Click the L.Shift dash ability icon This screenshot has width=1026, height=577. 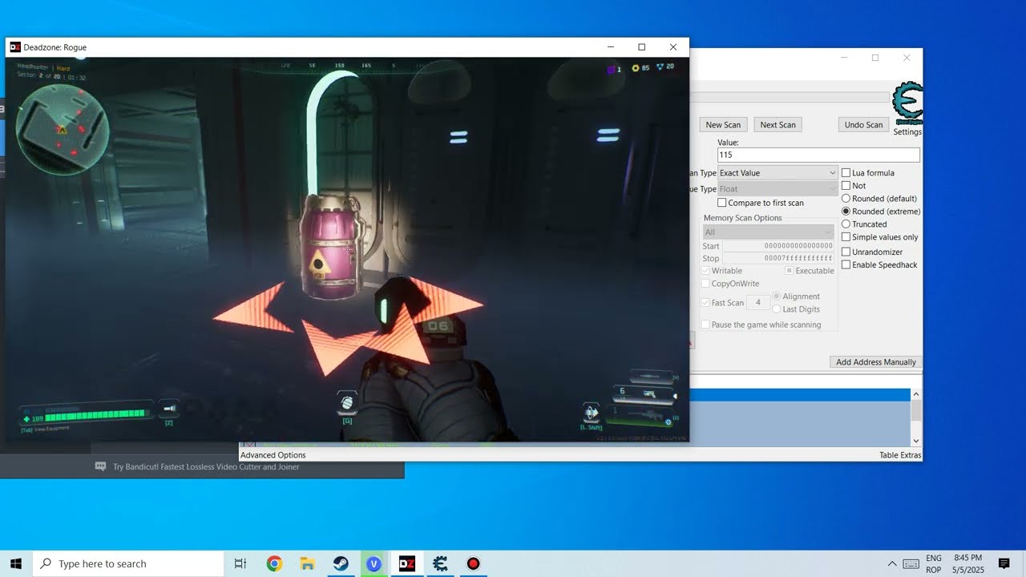(592, 414)
